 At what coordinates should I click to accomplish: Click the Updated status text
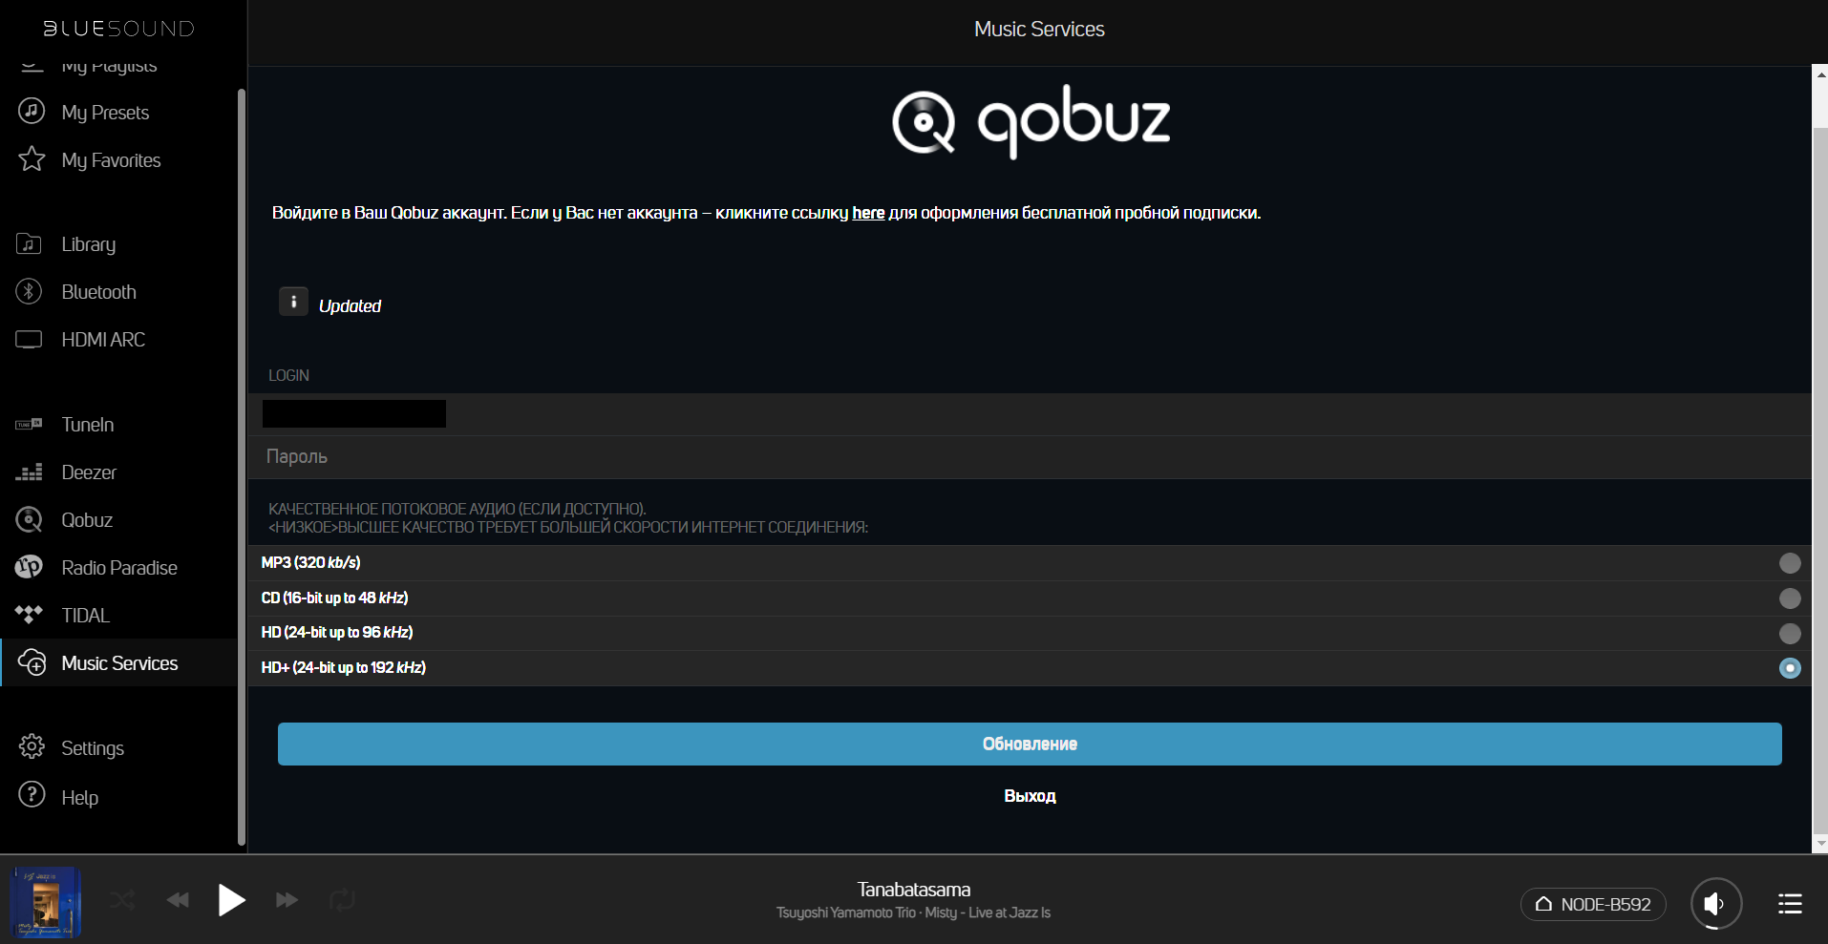[x=350, y=306]
